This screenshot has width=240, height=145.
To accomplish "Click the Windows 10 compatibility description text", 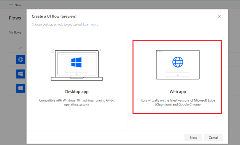I will tap(77, 102).
